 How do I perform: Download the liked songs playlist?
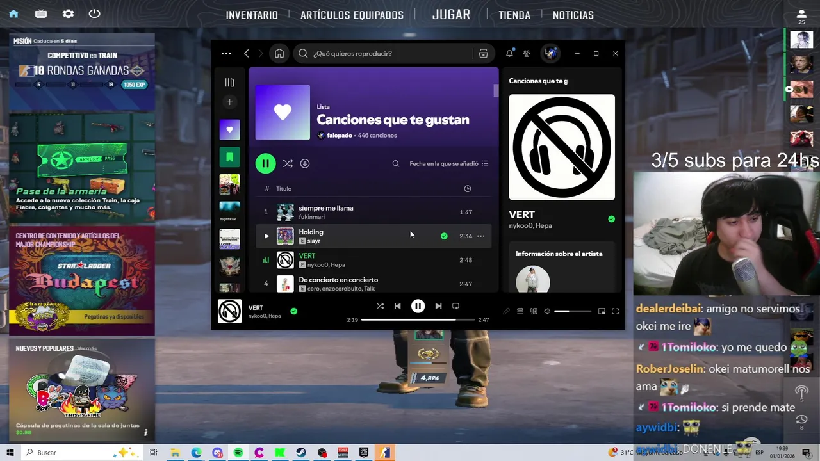(x=305, y=164)
